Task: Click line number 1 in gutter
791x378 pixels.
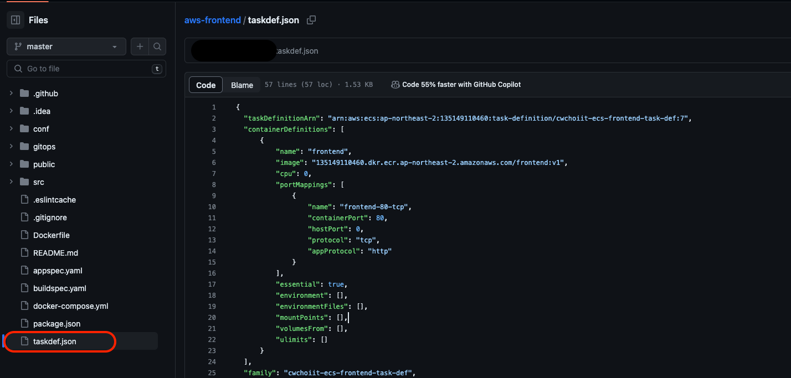Action: tap(214, 107)
